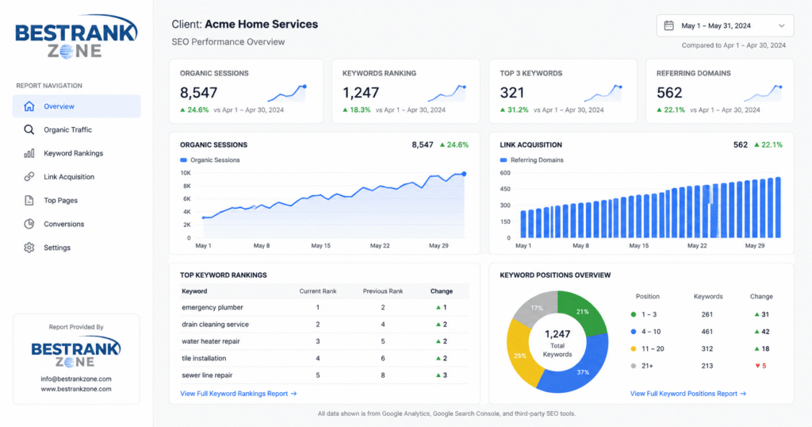812x427 pixels.
Task: Click the Top 3 Keywords 321 value
Action: point(512,93)
